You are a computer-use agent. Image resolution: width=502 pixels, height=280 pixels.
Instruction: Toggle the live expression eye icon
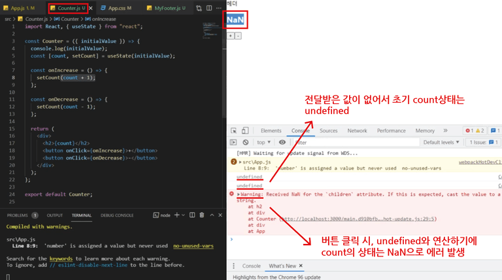282,142
